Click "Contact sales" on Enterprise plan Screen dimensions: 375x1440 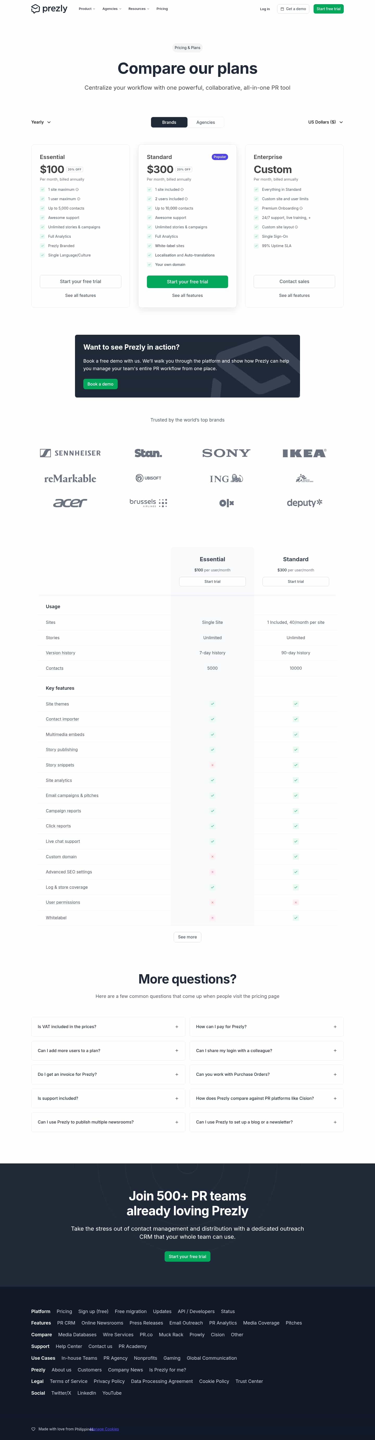coord(294,282)
